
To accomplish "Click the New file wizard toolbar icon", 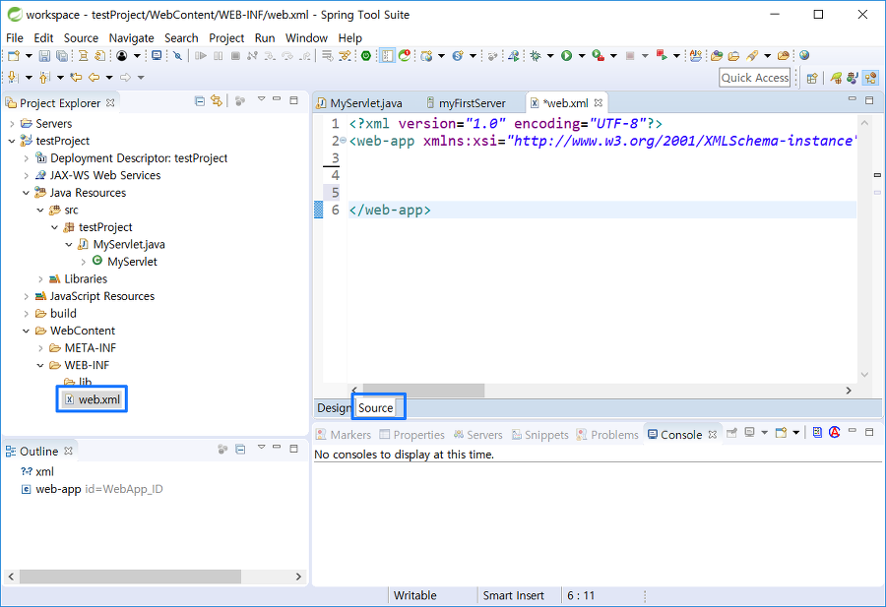I will (x=14, y=55).
